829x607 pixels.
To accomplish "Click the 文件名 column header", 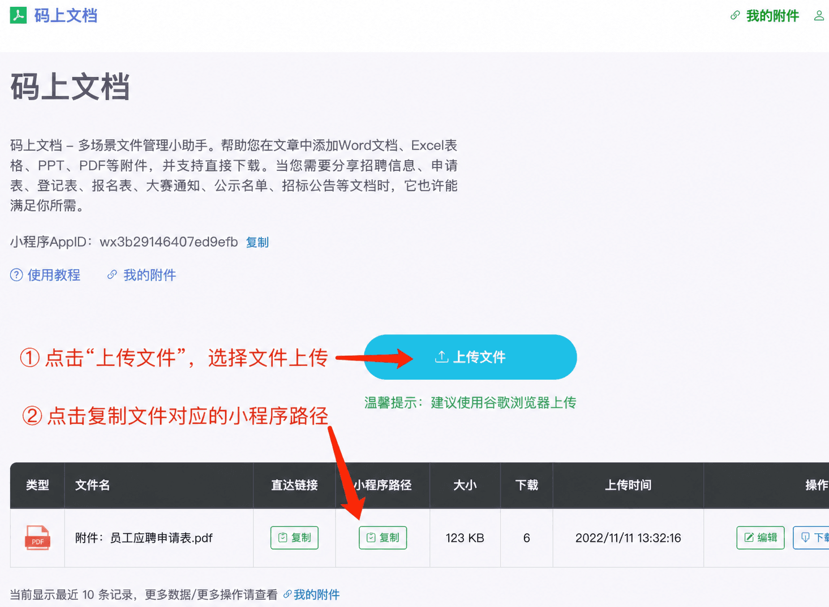I will (158, 485).
